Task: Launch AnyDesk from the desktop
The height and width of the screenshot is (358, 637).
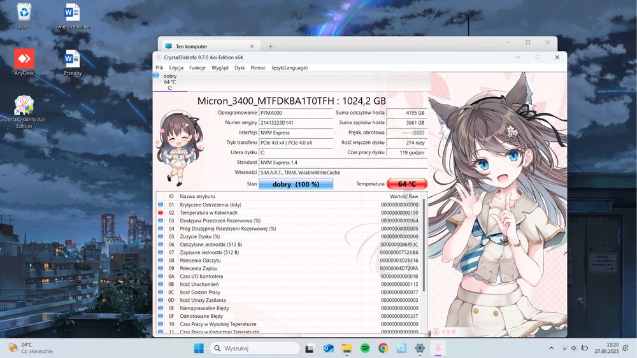Action: 24,62
